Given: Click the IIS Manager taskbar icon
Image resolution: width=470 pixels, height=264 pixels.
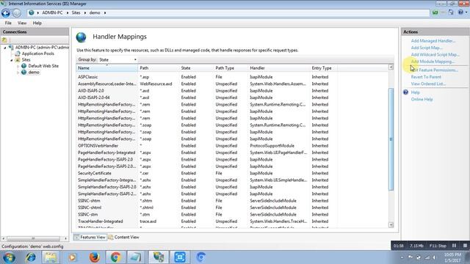Looking at the screenshot, I should 159,257.
